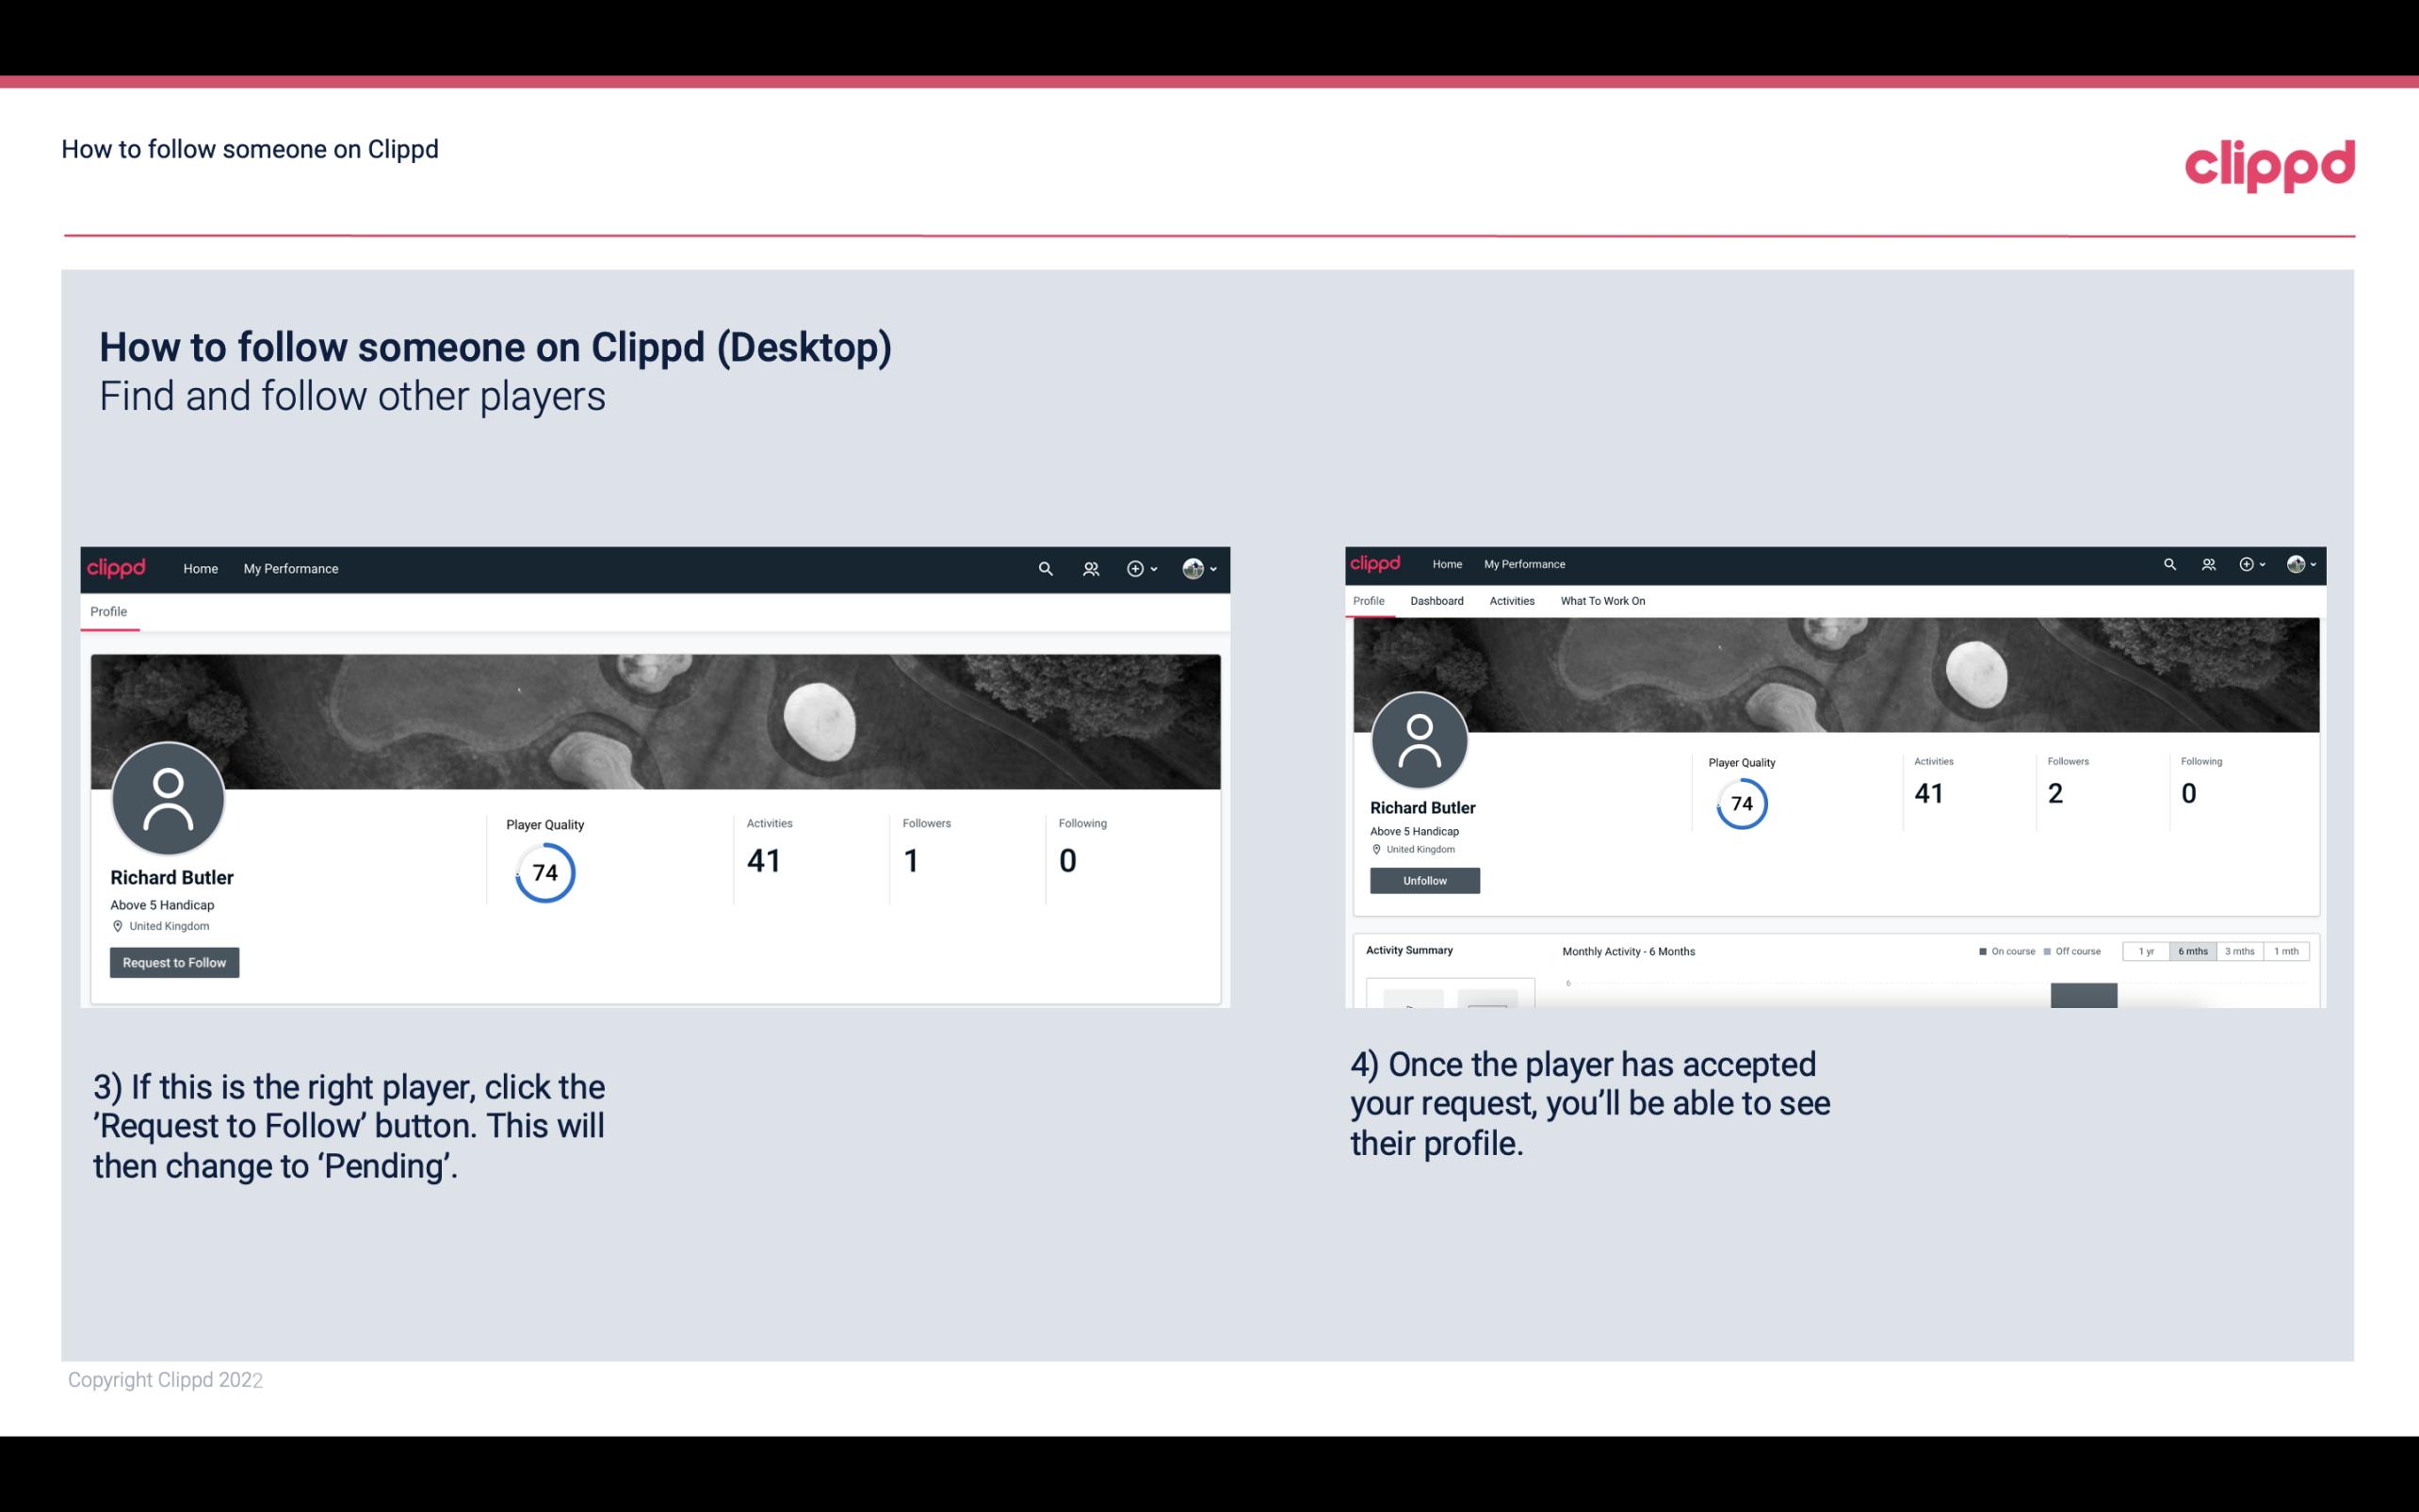Click the search icon in the top navigation
Image resolution: width=2419 pixels, height=1512 pixels.
click(1047, 568)
